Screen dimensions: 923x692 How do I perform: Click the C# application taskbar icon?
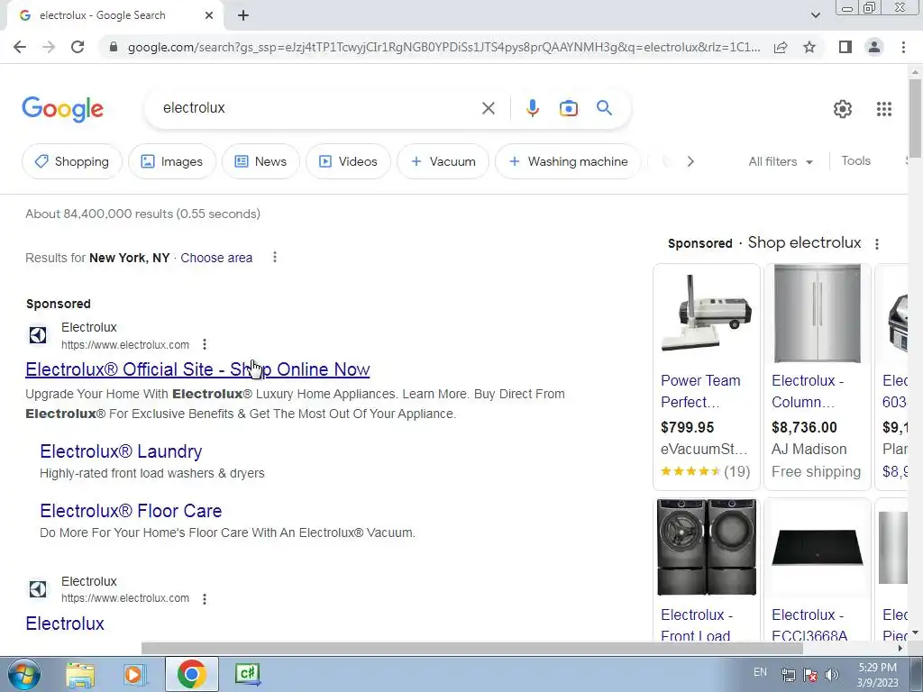pos(247,674)
